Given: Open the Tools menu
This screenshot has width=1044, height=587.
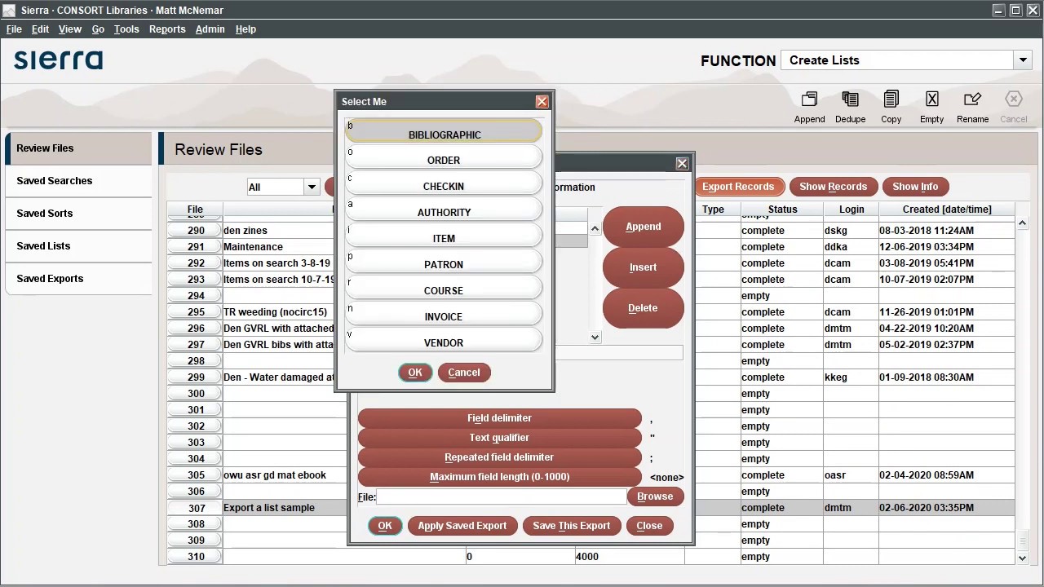Looking at the screenshot, I should pyautogui.click(x=126, y=29).
